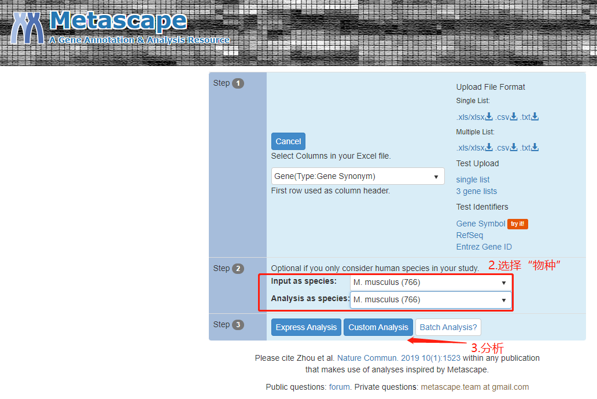Viewport: 597px width, 399px height.
Task: Download Single List .xls/xlsx sample file
Action: pyautogui.click(x=474, y=117)
